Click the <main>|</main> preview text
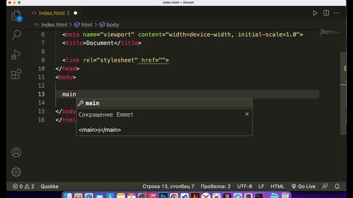The width and height of the screenshot is (353, 198). (x=100, y=130)
